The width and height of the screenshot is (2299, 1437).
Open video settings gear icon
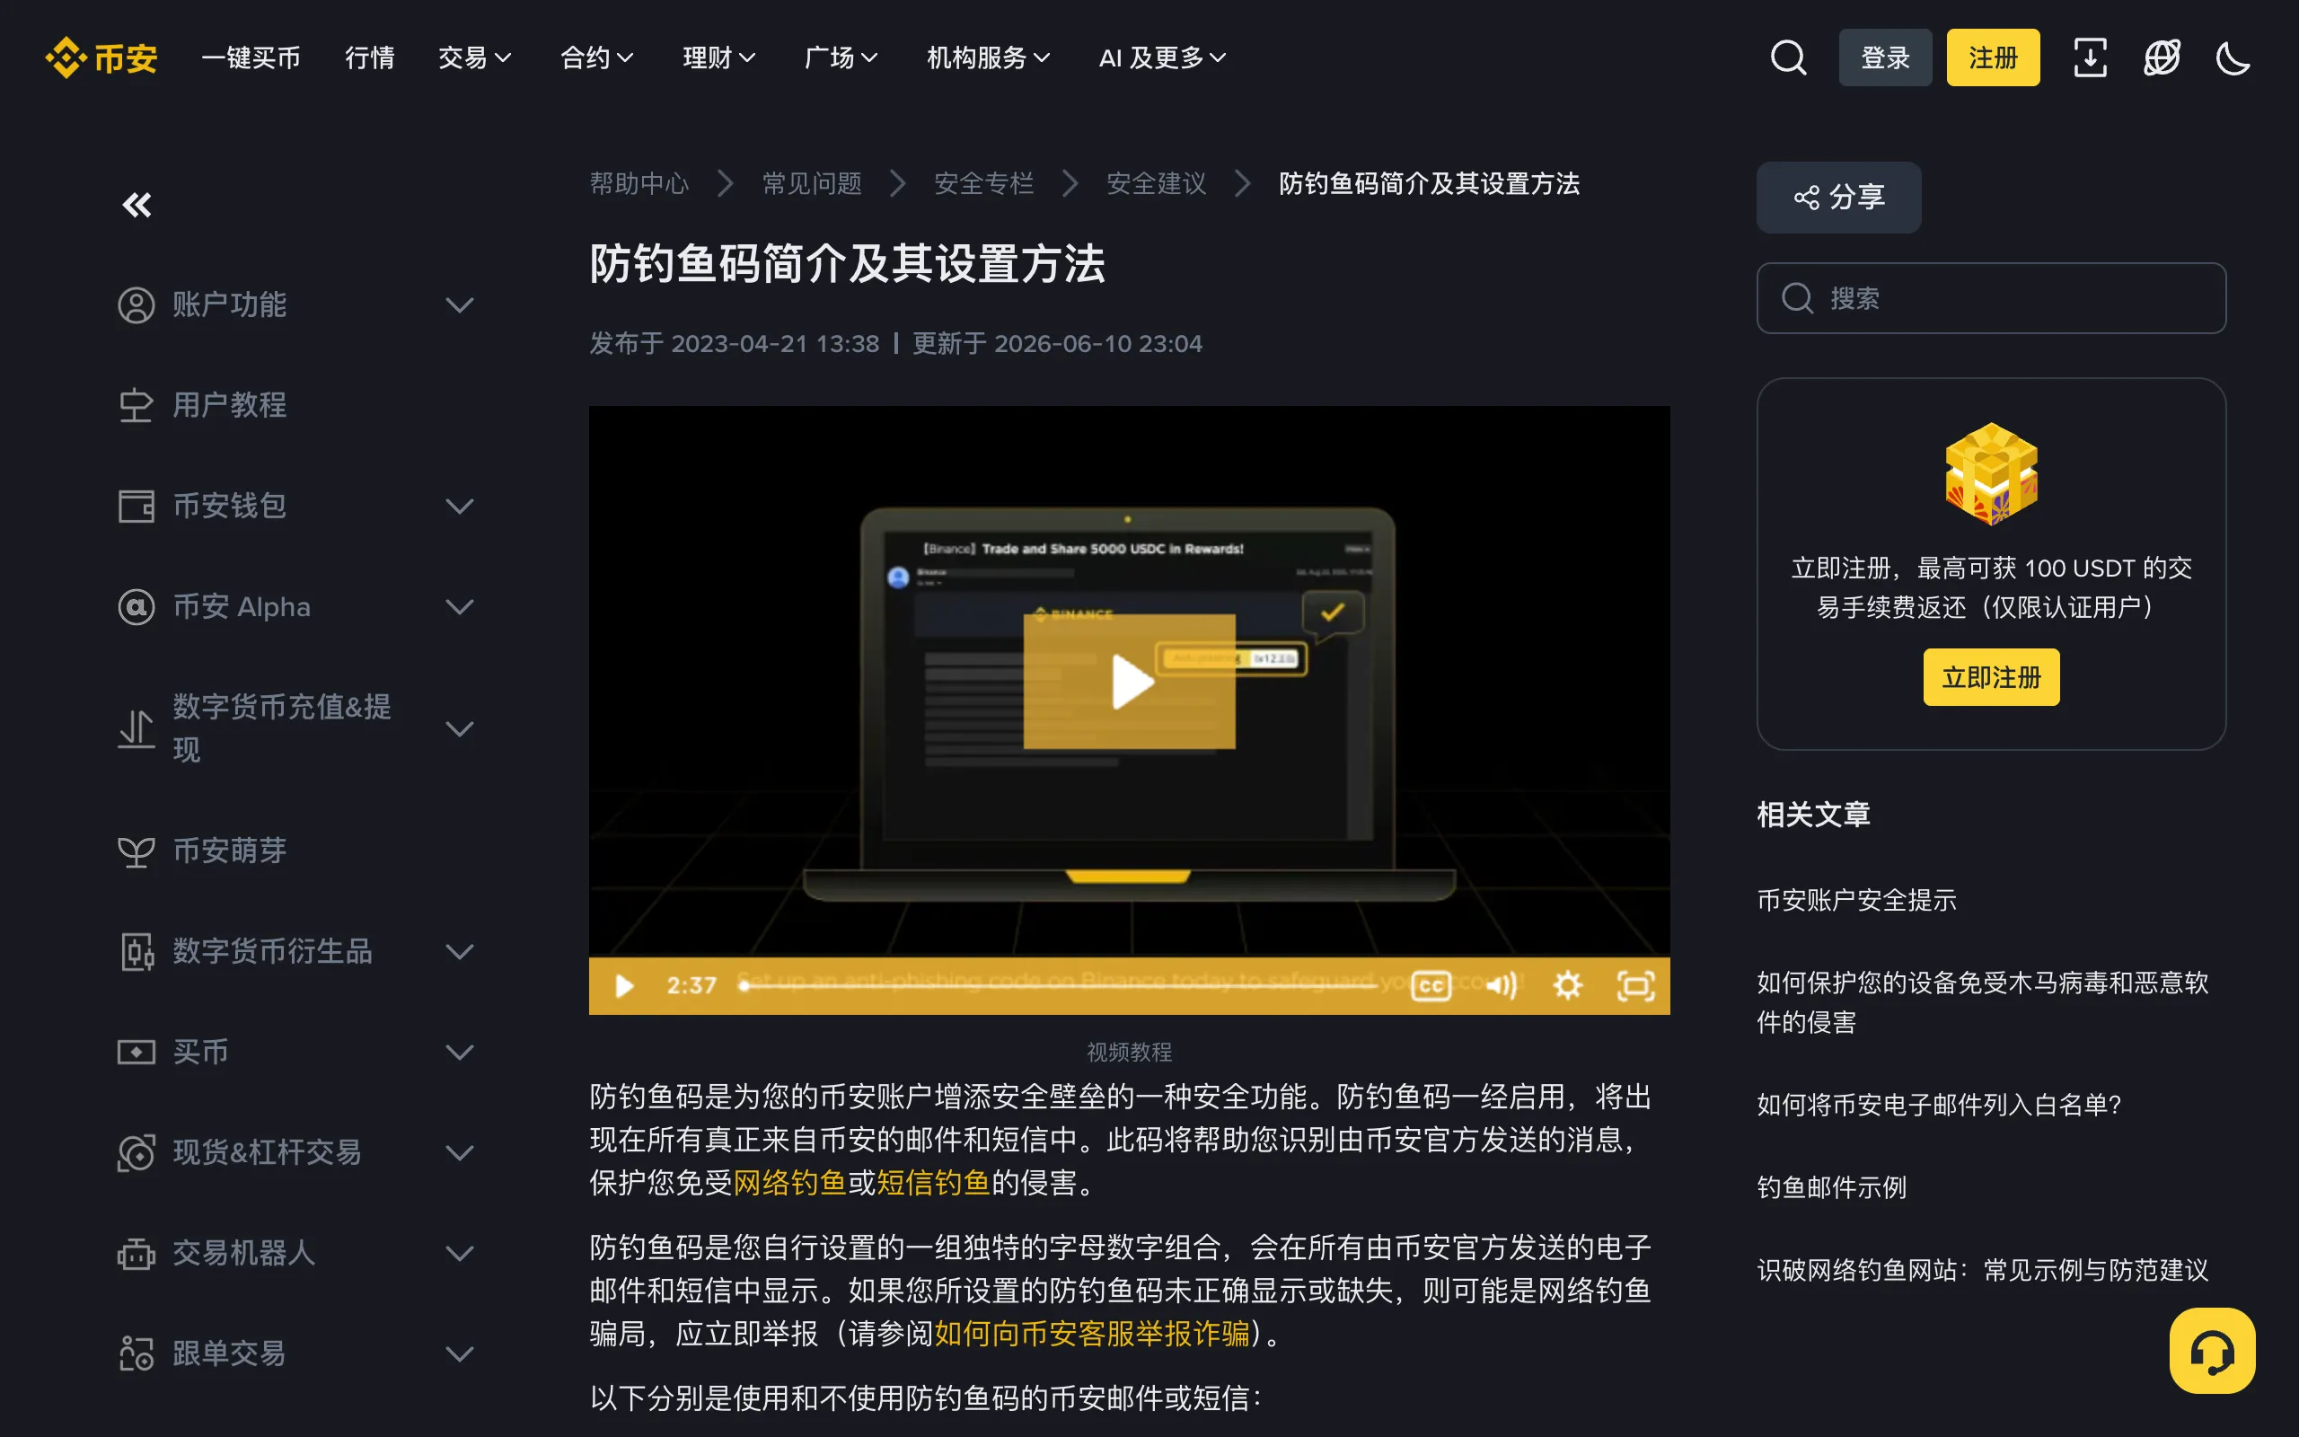(x=1567, y=985)
